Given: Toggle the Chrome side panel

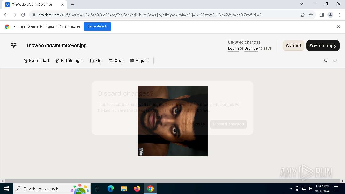Looking at the screenshot, I should tap(322, 15).
